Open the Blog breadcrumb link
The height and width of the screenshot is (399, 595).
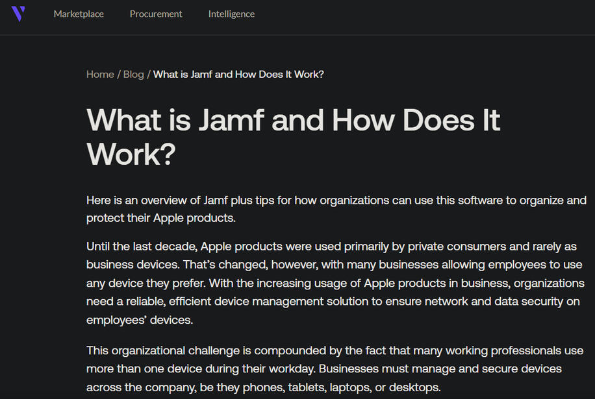(x=133, y=74)
